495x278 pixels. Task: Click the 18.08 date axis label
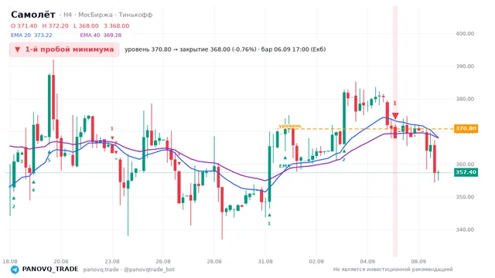click(x=10, y=262)
